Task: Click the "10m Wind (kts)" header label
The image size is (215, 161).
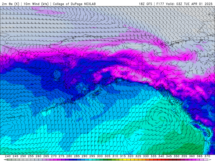Action: click(x=36, y=4)
